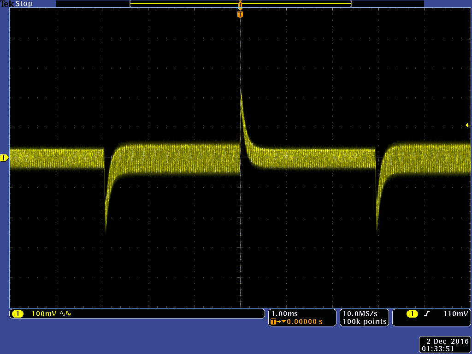Click the AC coupling bandwidth-limit icon
This screenshot has width=472, height=354.
(65, 314)
